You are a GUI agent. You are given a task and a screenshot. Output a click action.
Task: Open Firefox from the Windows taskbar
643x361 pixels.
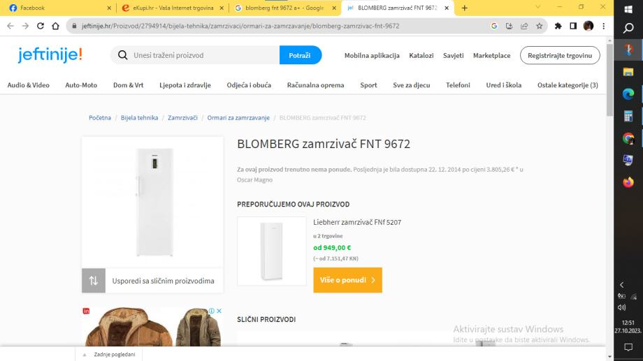[x=628, y=182]
